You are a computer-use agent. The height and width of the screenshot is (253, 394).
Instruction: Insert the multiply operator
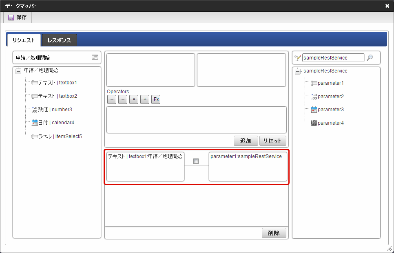tap(134, 99)
